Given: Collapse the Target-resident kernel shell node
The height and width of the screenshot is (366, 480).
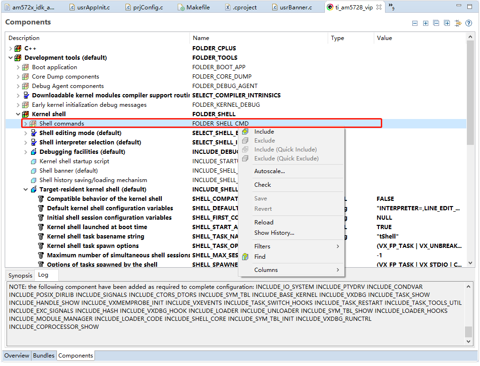Looking at the screenshot, I should point(26,189).
